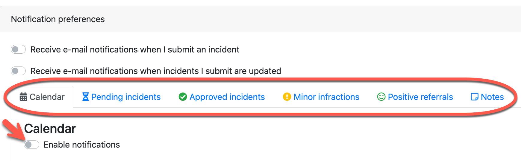
Task: Open the Approved incidents tab
Action: pyautogui.click(x=227, y=97)
